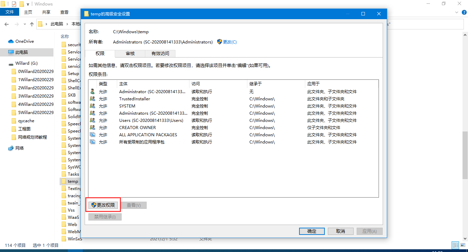The image size is (468, 252).
Task: Select the temp folder in the sidebar
Action: tap(73, 181)
